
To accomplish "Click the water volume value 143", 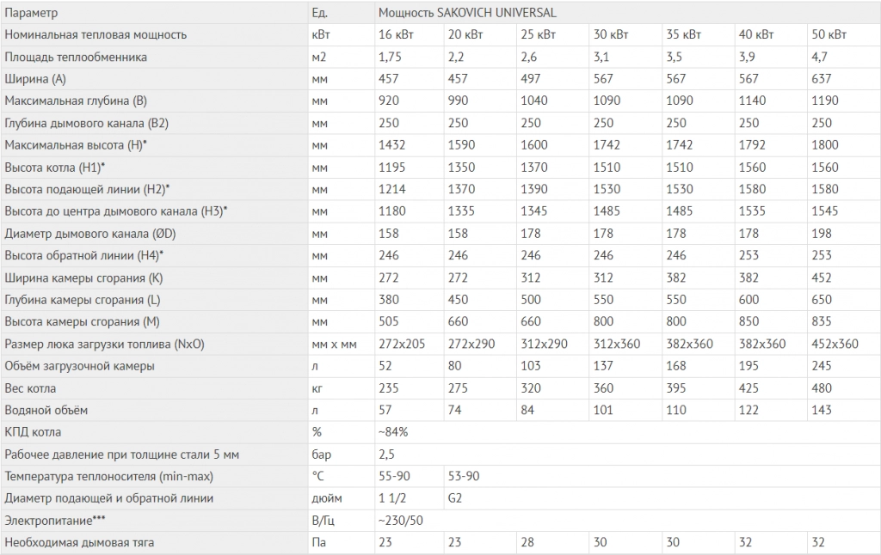I will tap(822, 410).
